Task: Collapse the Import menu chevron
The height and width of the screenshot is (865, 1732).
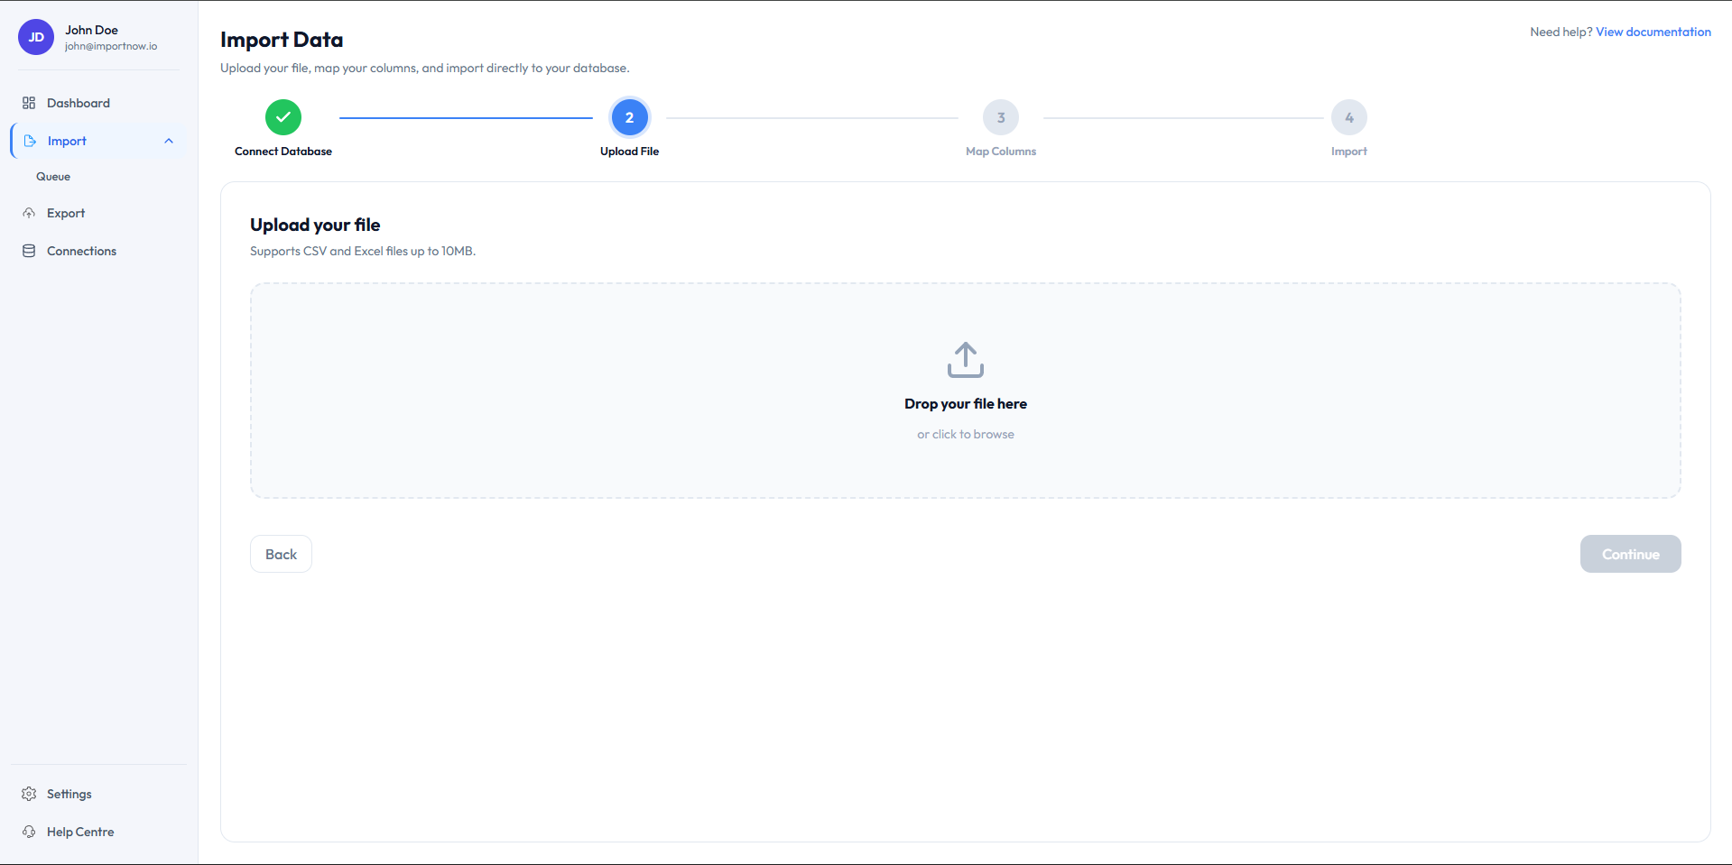Action: [169, 141]
